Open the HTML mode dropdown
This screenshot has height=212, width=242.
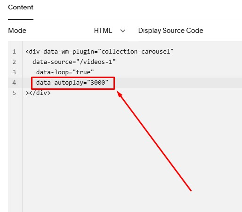110,31
